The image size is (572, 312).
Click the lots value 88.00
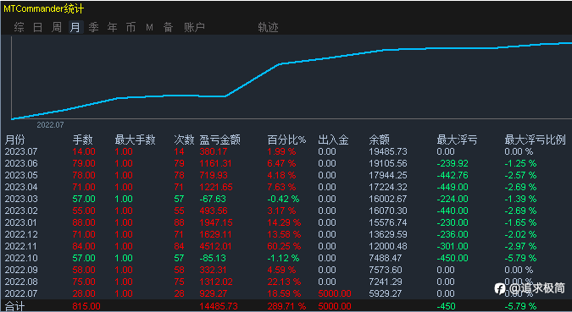tap(84, 223)
